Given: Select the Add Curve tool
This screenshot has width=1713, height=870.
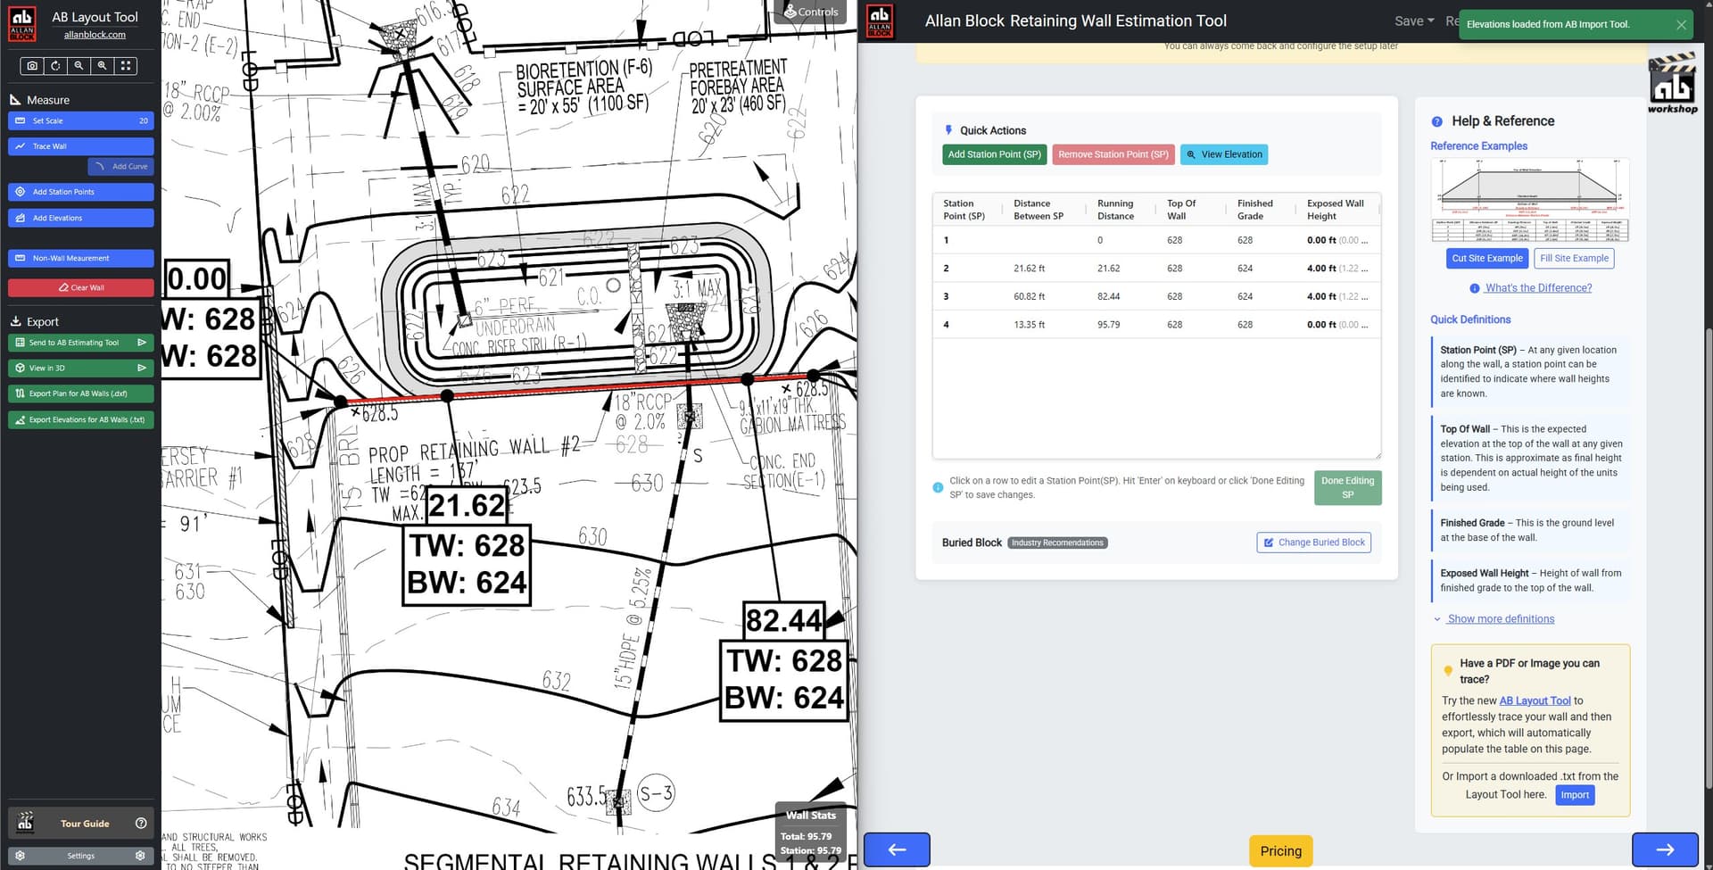Looking at the screenshot, I should (x=121, y=166).
